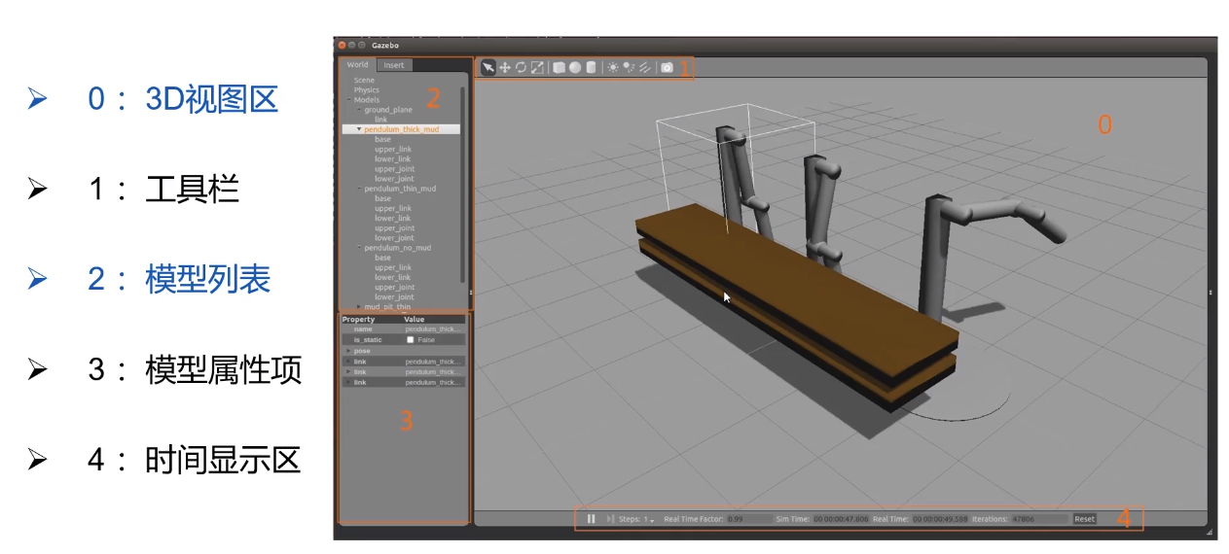Add a directional light from toolbar
The width and height of the screenshot is (1229, 554).
click(644, 67)
